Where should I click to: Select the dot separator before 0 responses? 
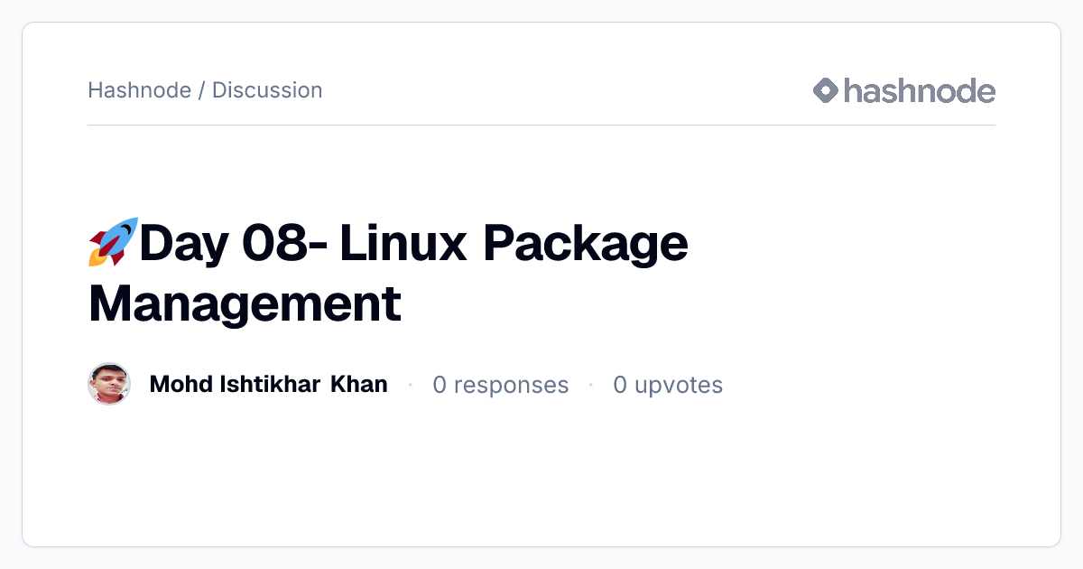tap(411, 385)
